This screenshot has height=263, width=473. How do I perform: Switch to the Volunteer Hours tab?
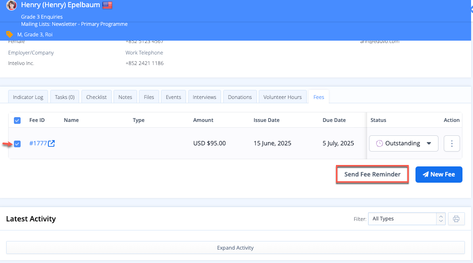(x=282, y=97)
